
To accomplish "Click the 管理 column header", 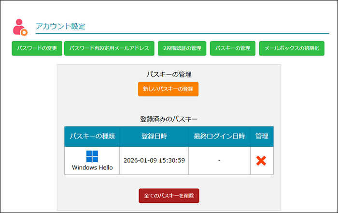I will tap(261, 137).
